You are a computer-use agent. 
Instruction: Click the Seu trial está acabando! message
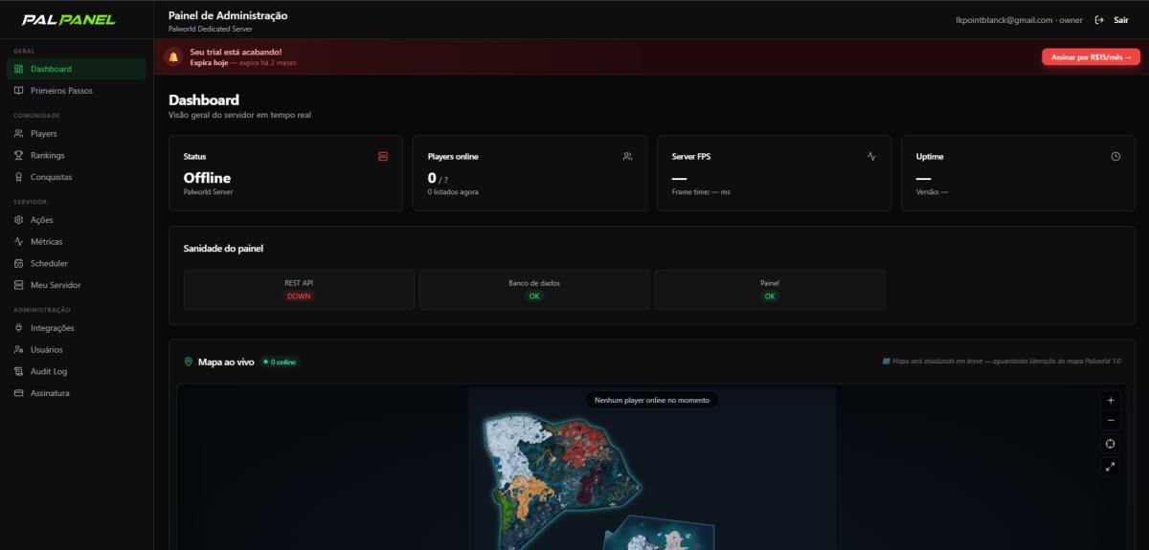(x=236, y=52)
